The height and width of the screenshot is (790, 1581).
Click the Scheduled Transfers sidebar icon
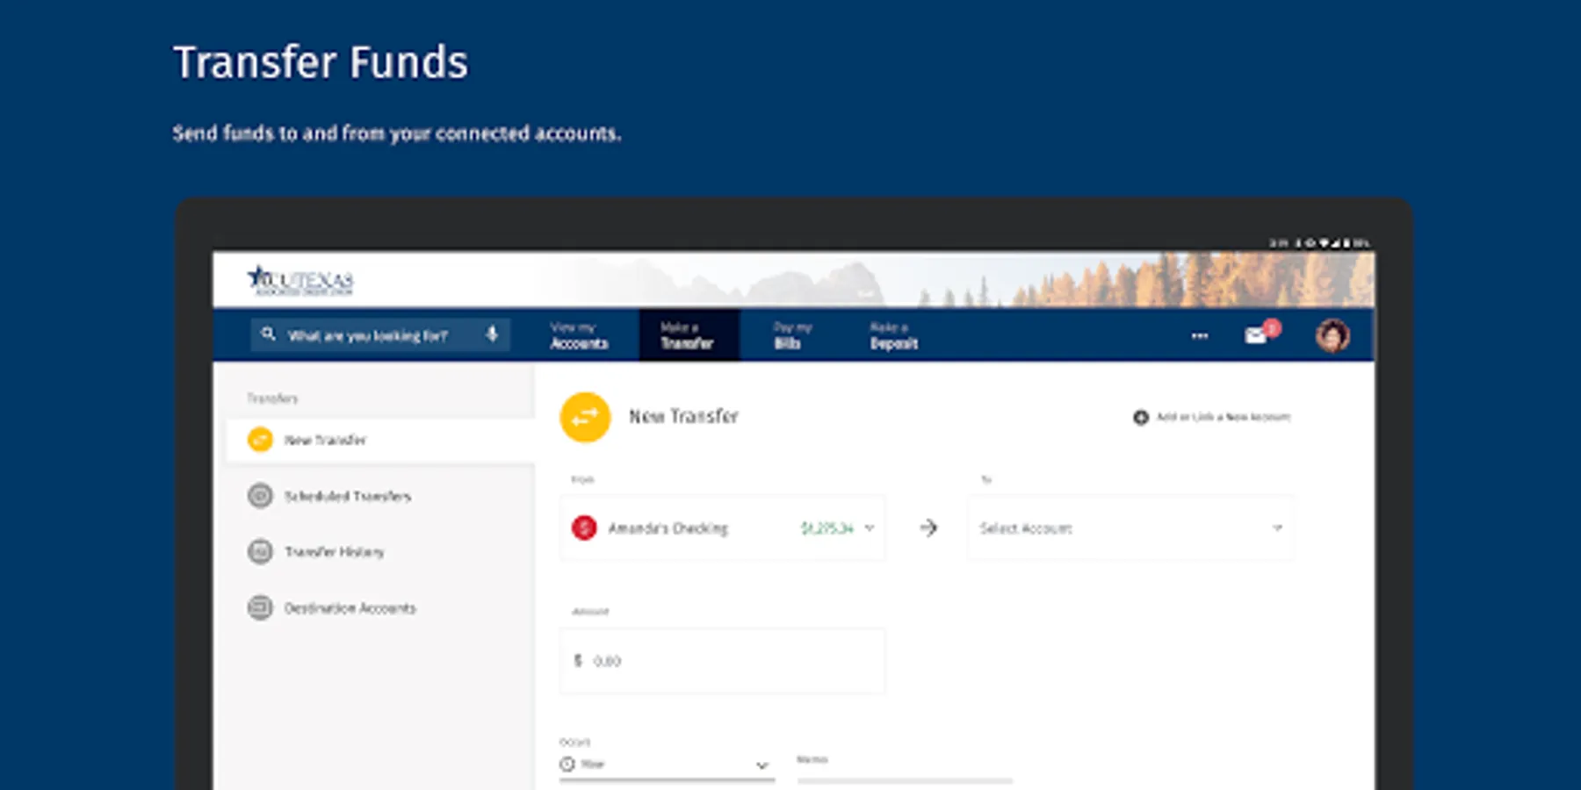click(x=260, y=496)
